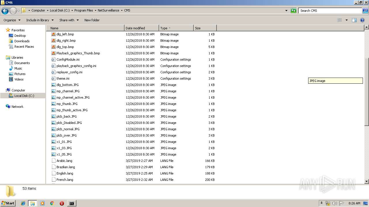
Task: Click Computer in address breadcrumb
Action: point(38,10)
